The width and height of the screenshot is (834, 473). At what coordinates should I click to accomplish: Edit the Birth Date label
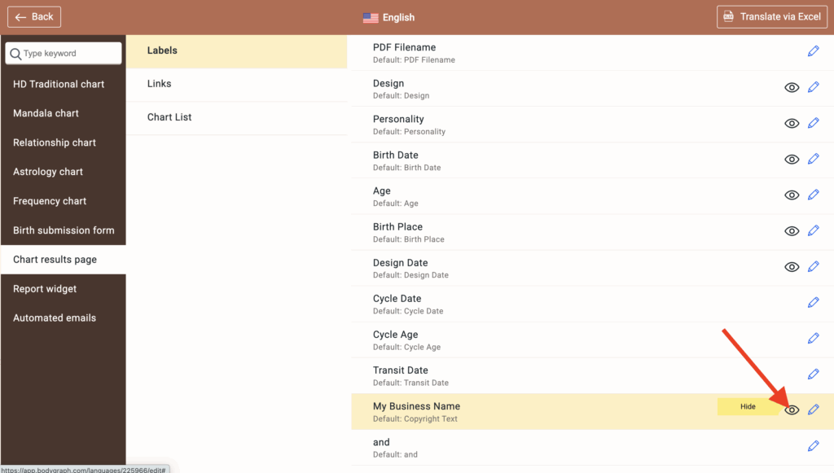pyautogui.click(x=813, y=159)
